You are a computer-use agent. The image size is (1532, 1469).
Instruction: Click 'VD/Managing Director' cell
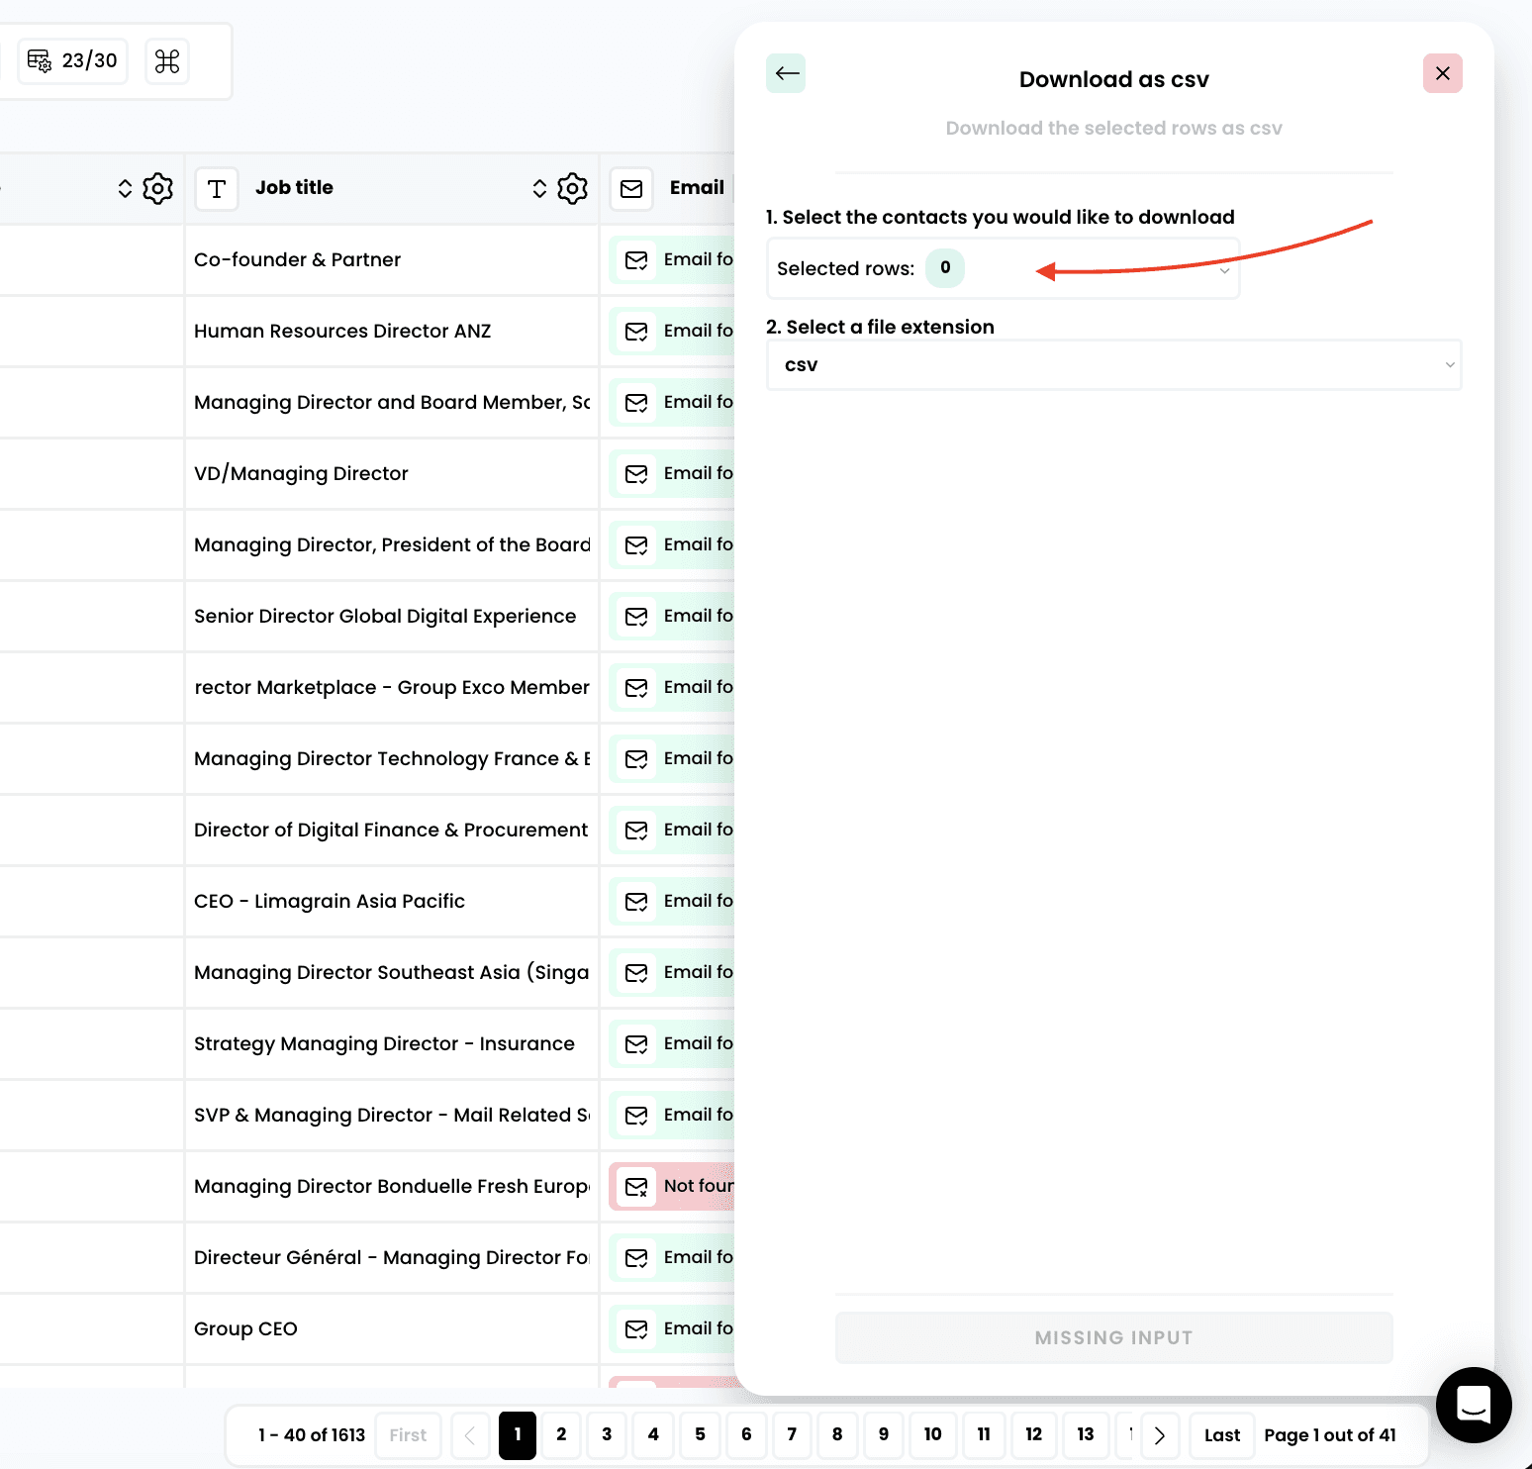point(392,474)
